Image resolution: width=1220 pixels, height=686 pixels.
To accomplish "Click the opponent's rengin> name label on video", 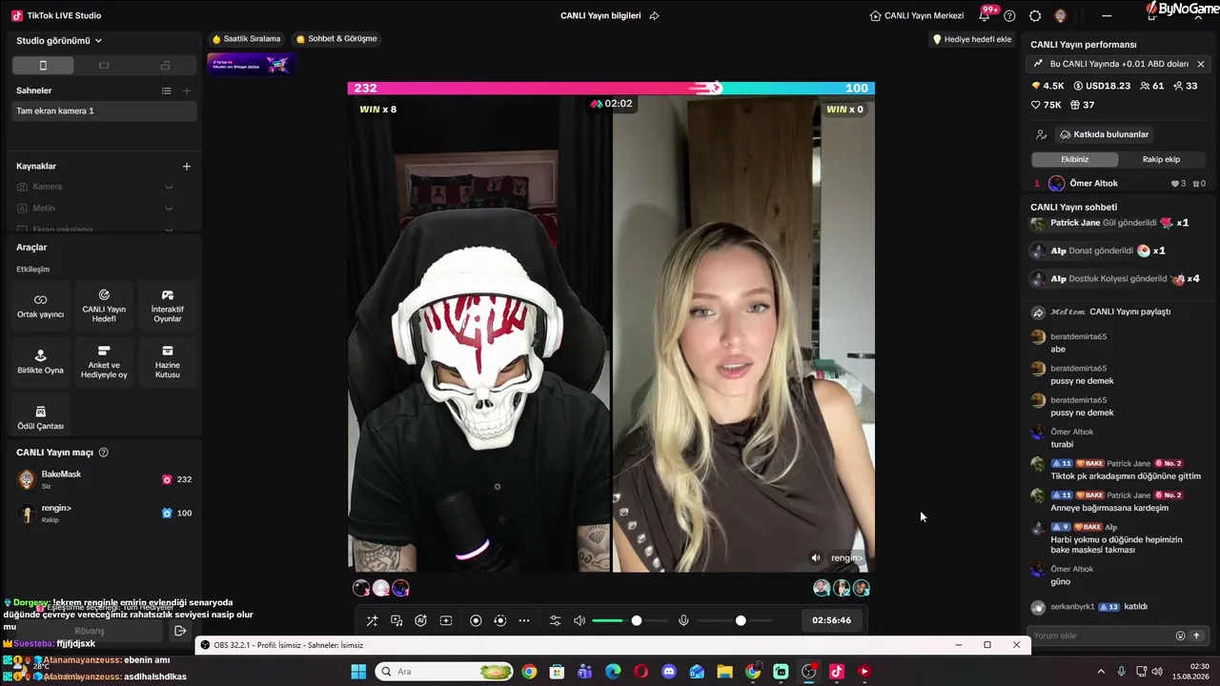I will pos(846,557).
